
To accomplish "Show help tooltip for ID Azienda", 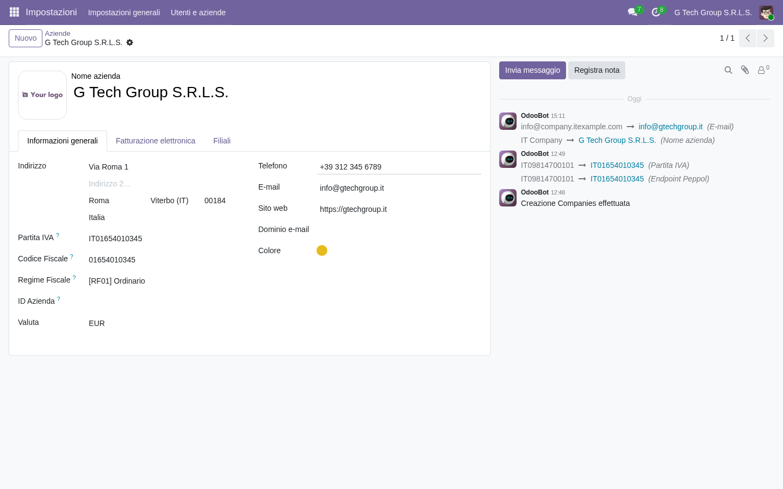I will coord(59,299).
